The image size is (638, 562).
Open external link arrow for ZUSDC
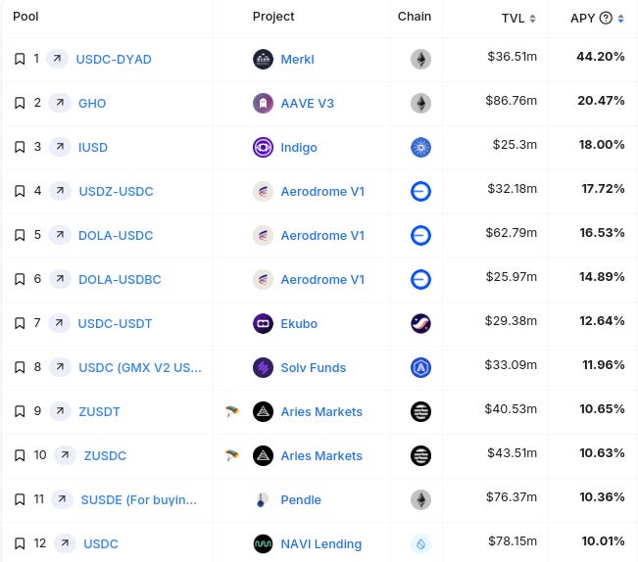pyautogui.click(x=65, y=455)
